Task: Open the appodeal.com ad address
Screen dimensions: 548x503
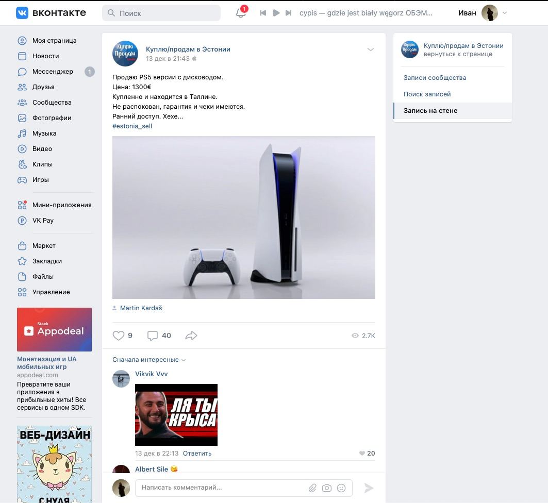Action: point(38,375)
